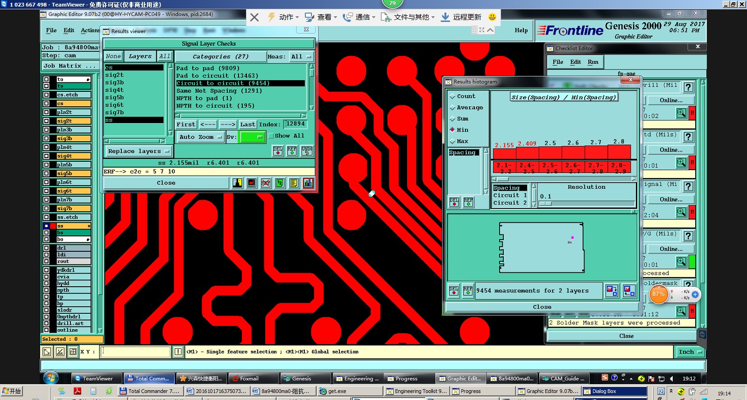The height and width of the screenshot is (400, 747).
Task: Open File menu in Checklist Editor
Action: (558, 62)
